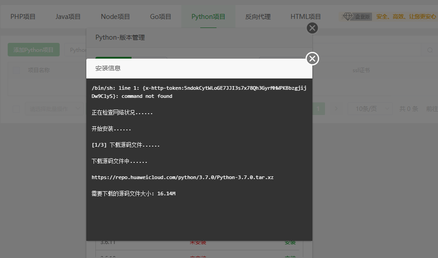Open the 反向代理 tab

[258, 17]
